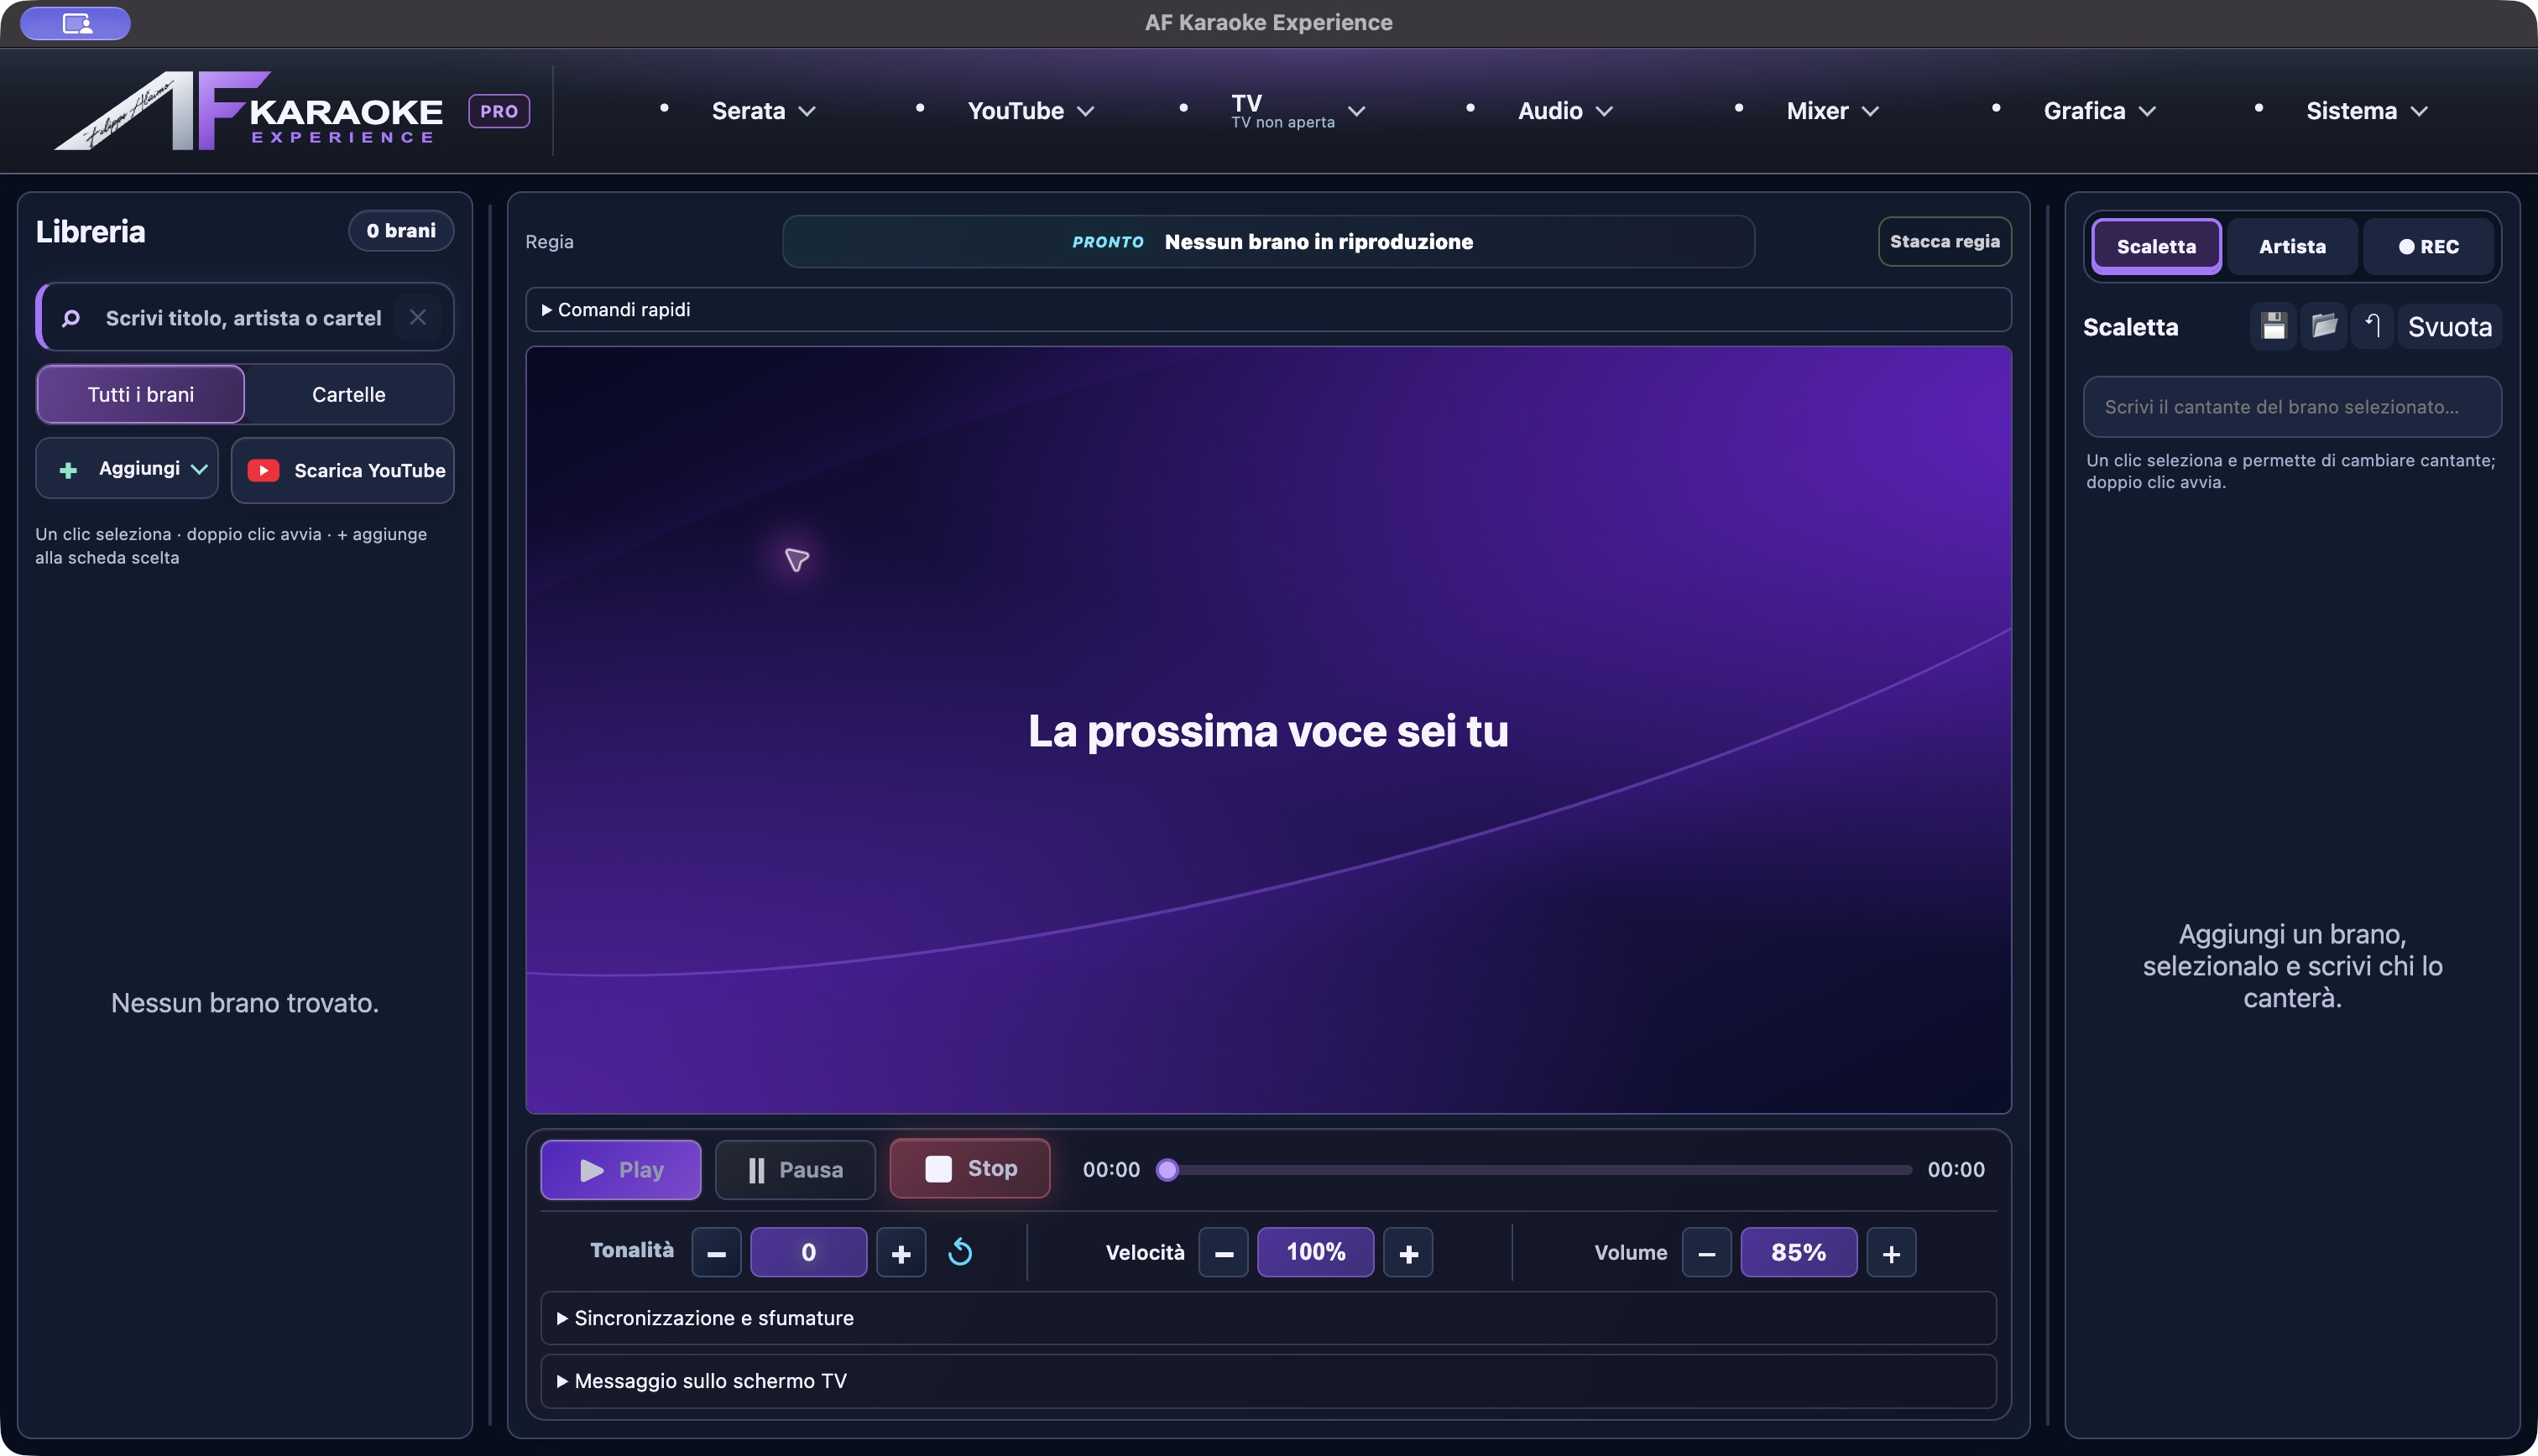Click the Pausa button
This screenshot has width=2538, height=1456.
pos(796,1169)
